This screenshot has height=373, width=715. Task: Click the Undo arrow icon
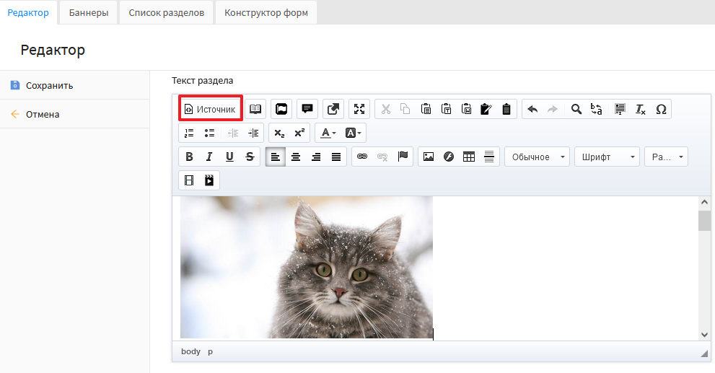532,109
